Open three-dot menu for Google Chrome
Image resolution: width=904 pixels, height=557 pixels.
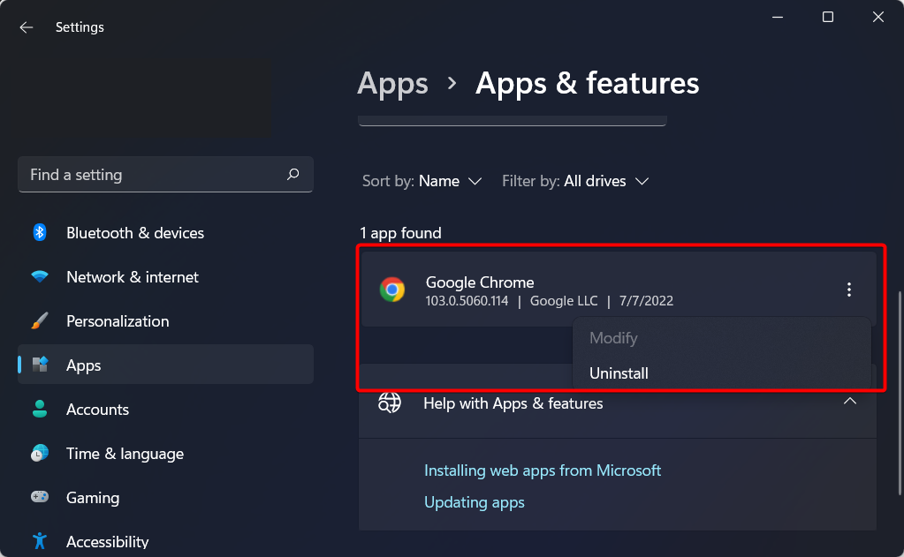[848, 290]
